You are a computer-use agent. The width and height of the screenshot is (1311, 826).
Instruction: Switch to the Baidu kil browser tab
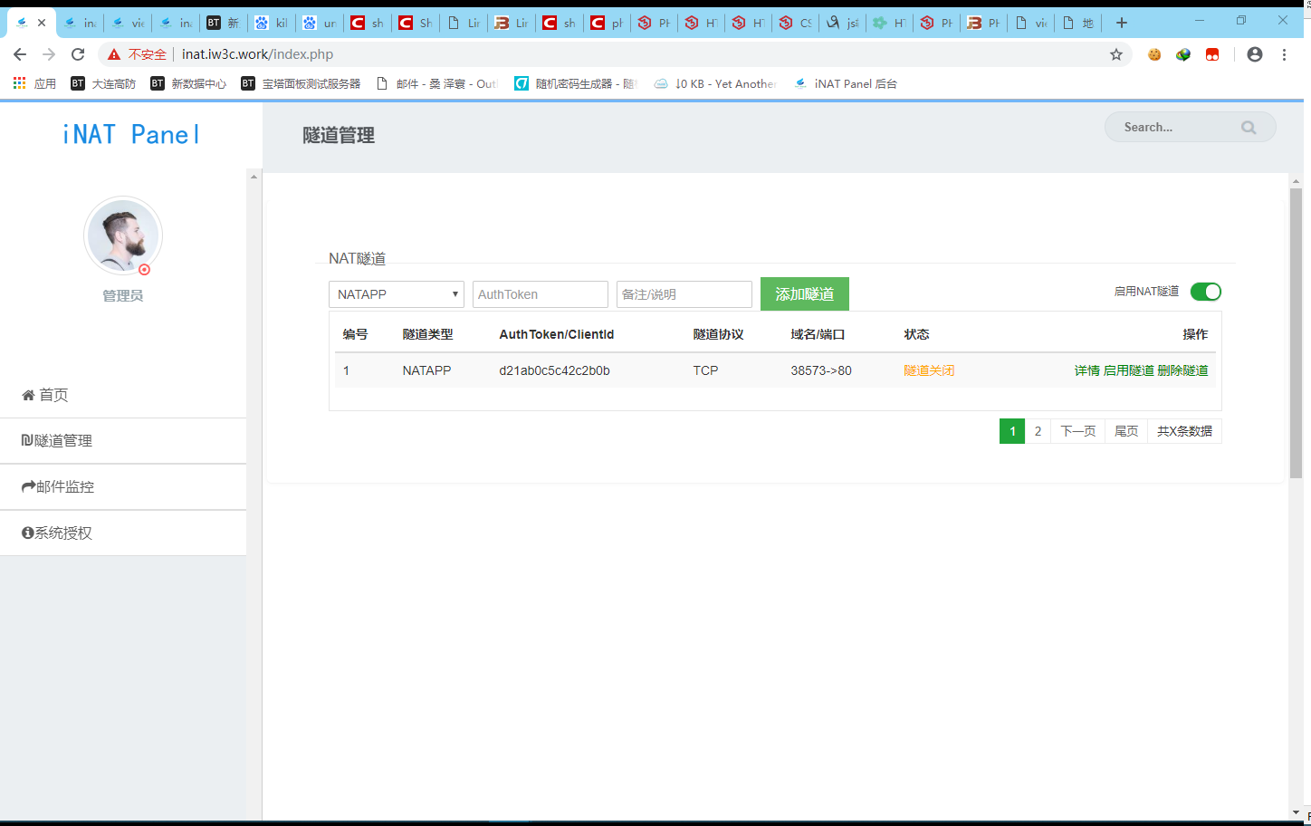(x=272, y=23)
